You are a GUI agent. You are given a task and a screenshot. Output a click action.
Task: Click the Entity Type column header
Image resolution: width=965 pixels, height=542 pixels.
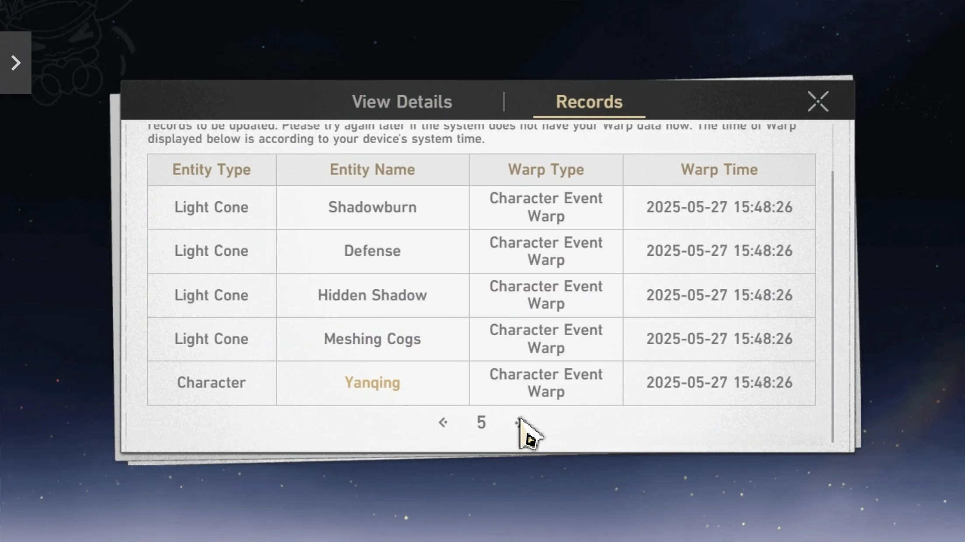coord(211,170)
